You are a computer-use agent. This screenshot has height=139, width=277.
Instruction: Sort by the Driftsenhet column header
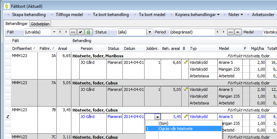point(24,48)
